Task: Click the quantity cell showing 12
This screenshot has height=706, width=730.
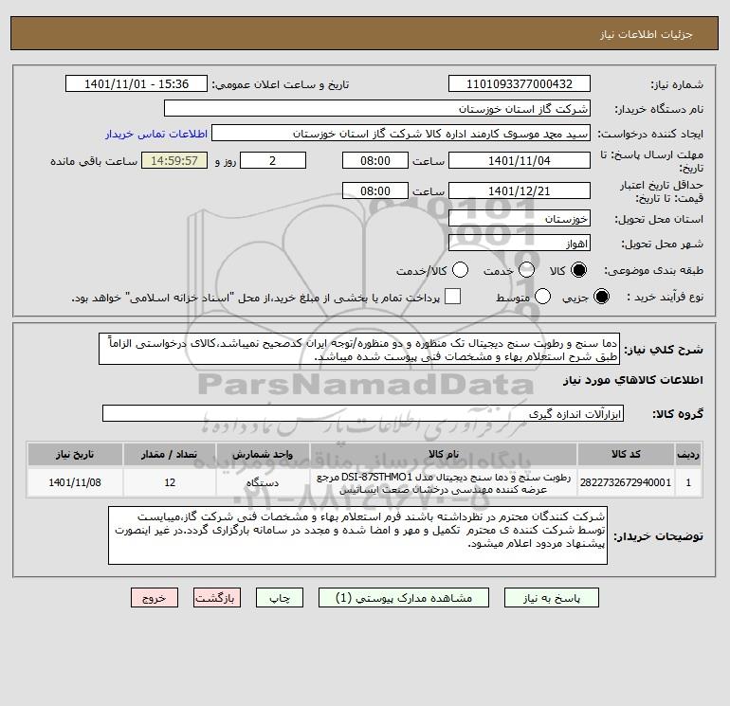Action: pyautogui.click(x=170, y=482)
